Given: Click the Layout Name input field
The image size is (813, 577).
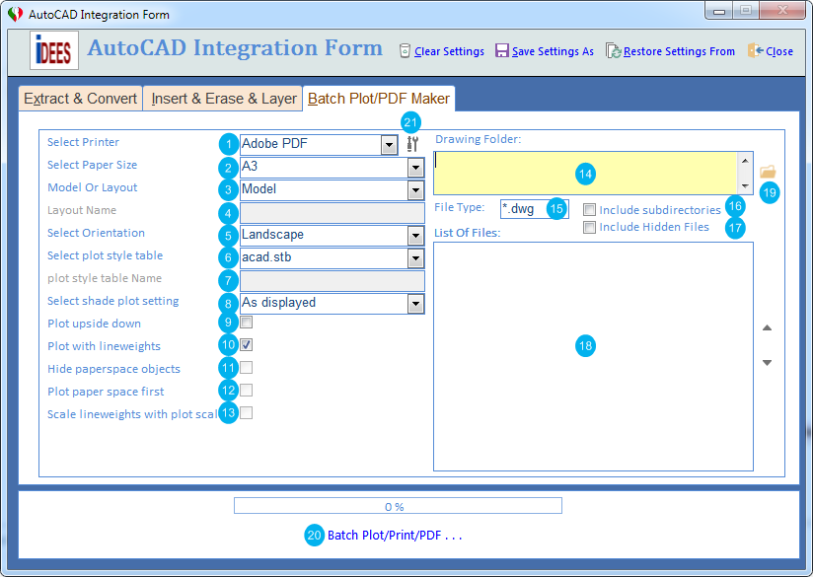Looking at the screenshot, I should click(x=333, y=212).
